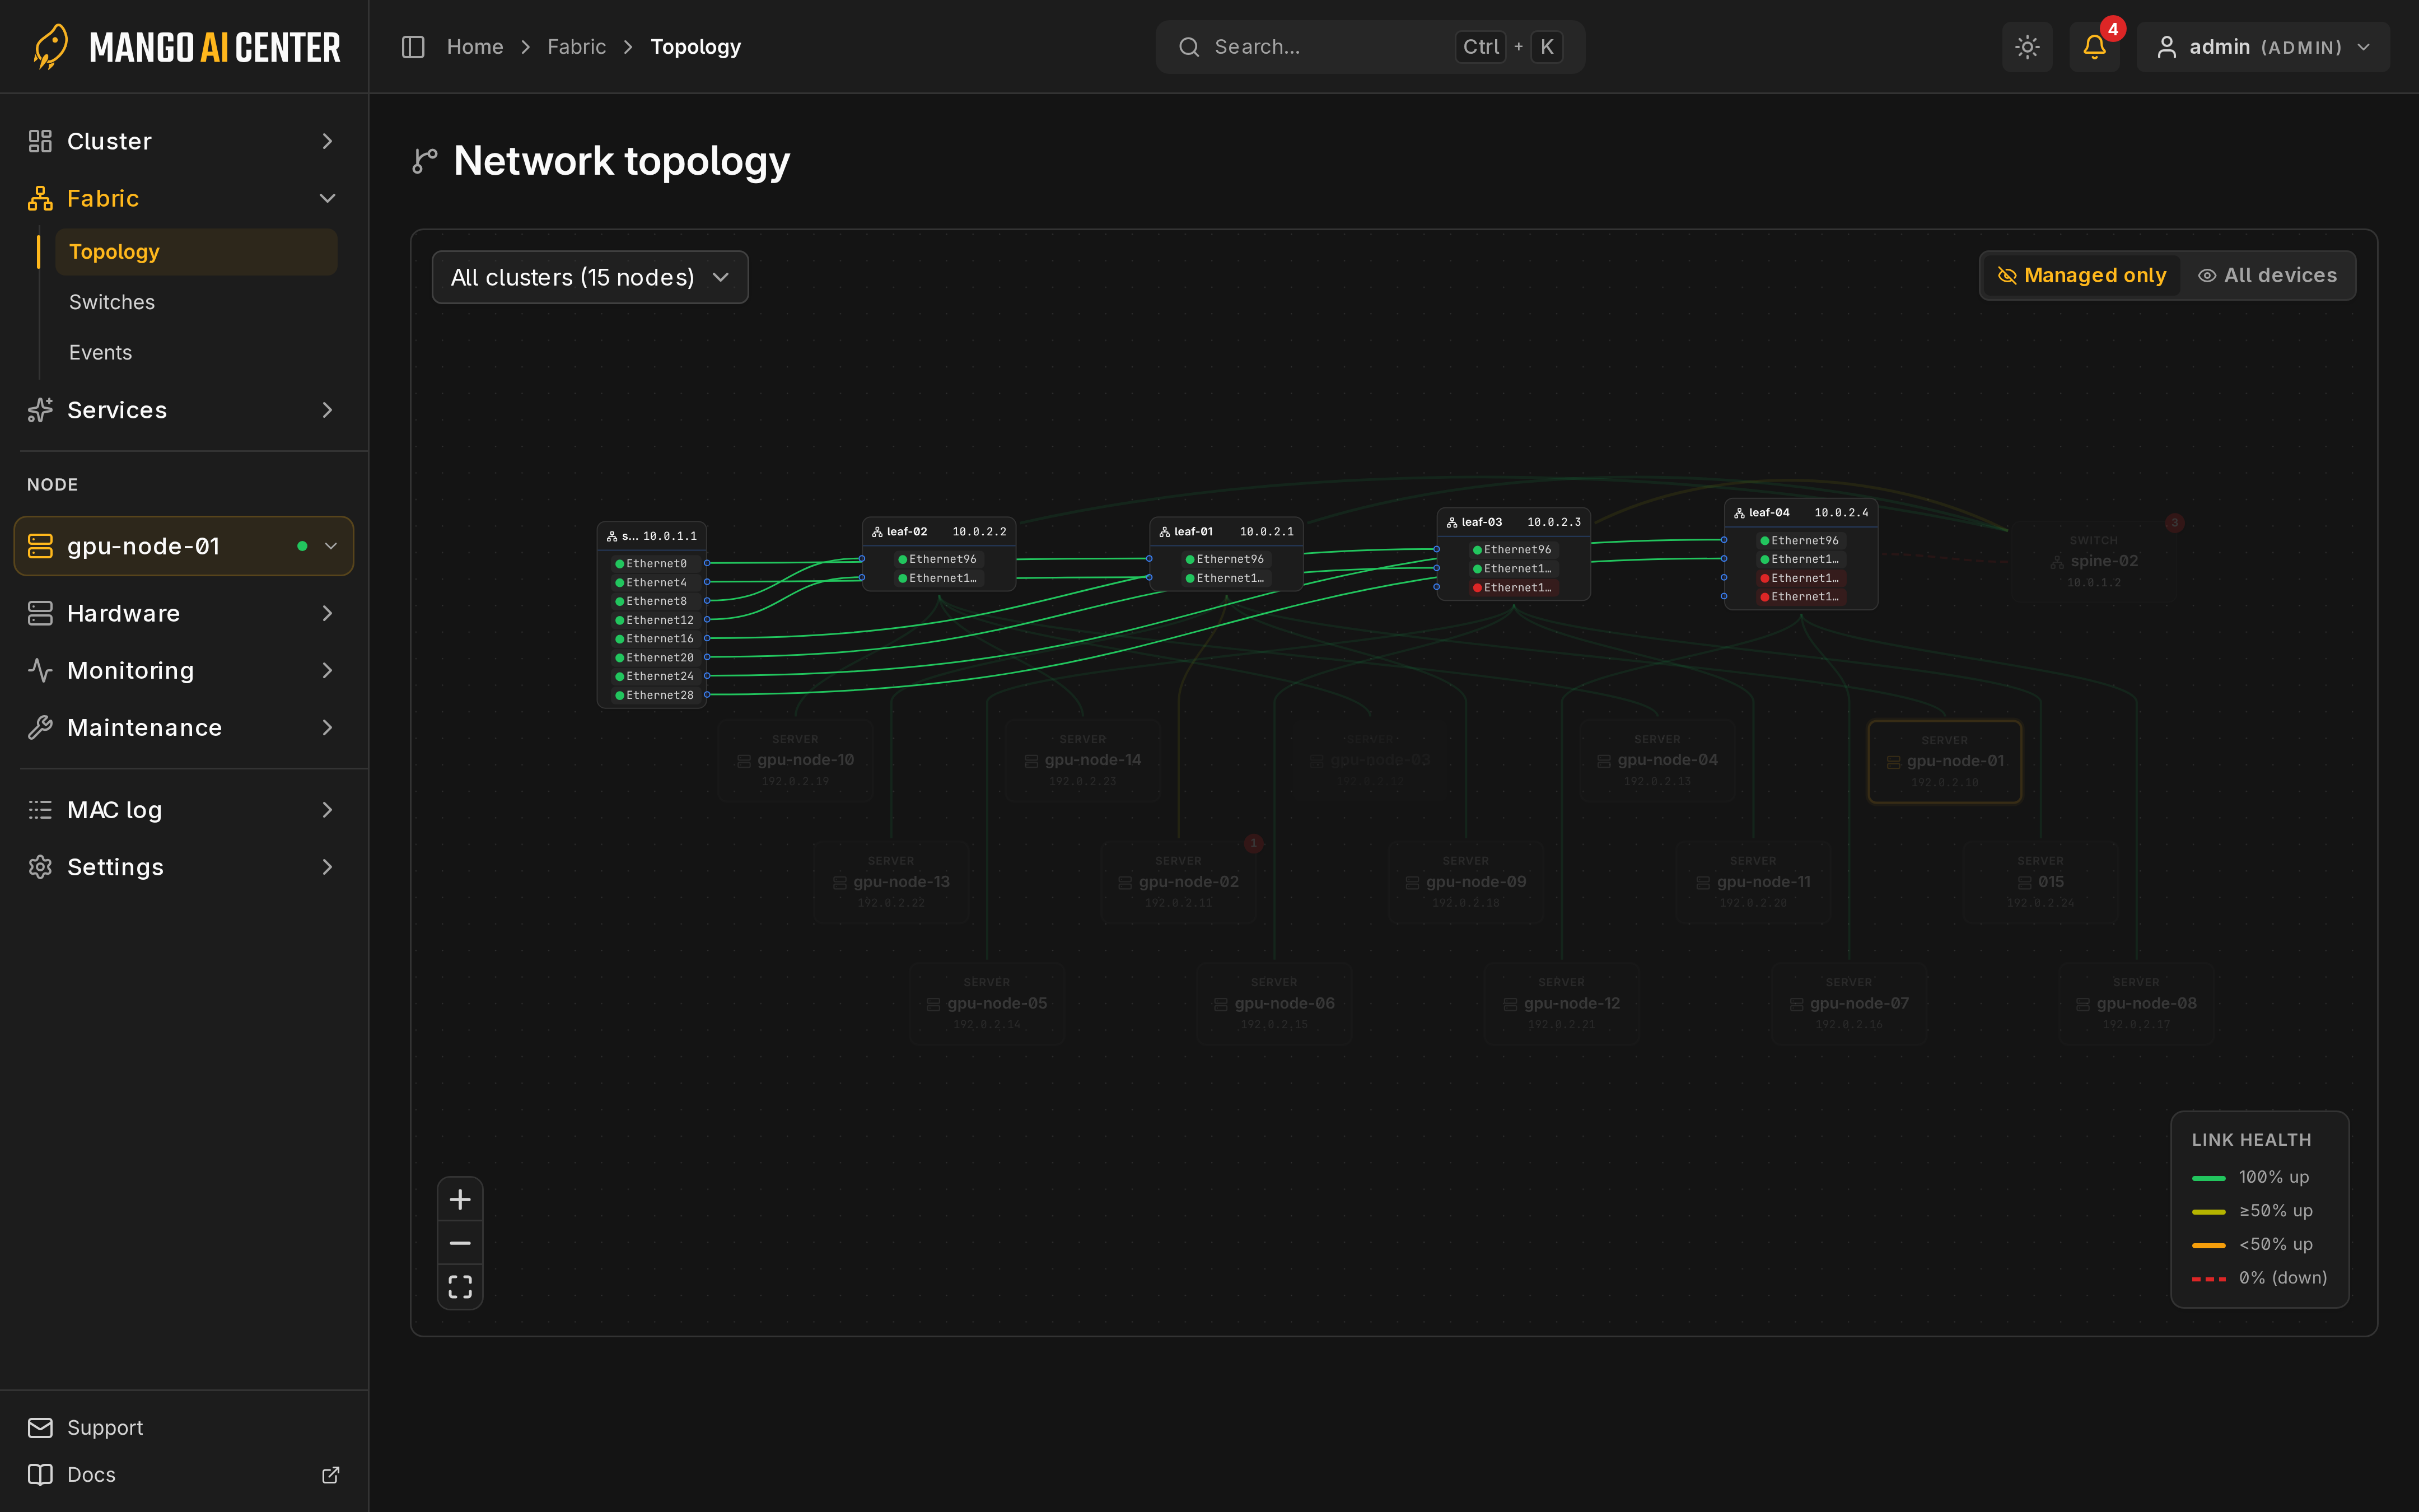Screen dimensions: 2419x1512
Task: Select the gpu-node-07 server
Action: pos(1849,1004)
